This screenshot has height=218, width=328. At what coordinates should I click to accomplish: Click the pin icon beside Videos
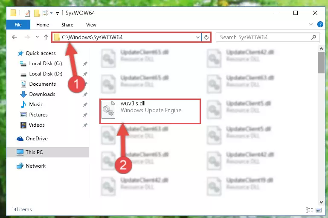click(x=85, y=125)
